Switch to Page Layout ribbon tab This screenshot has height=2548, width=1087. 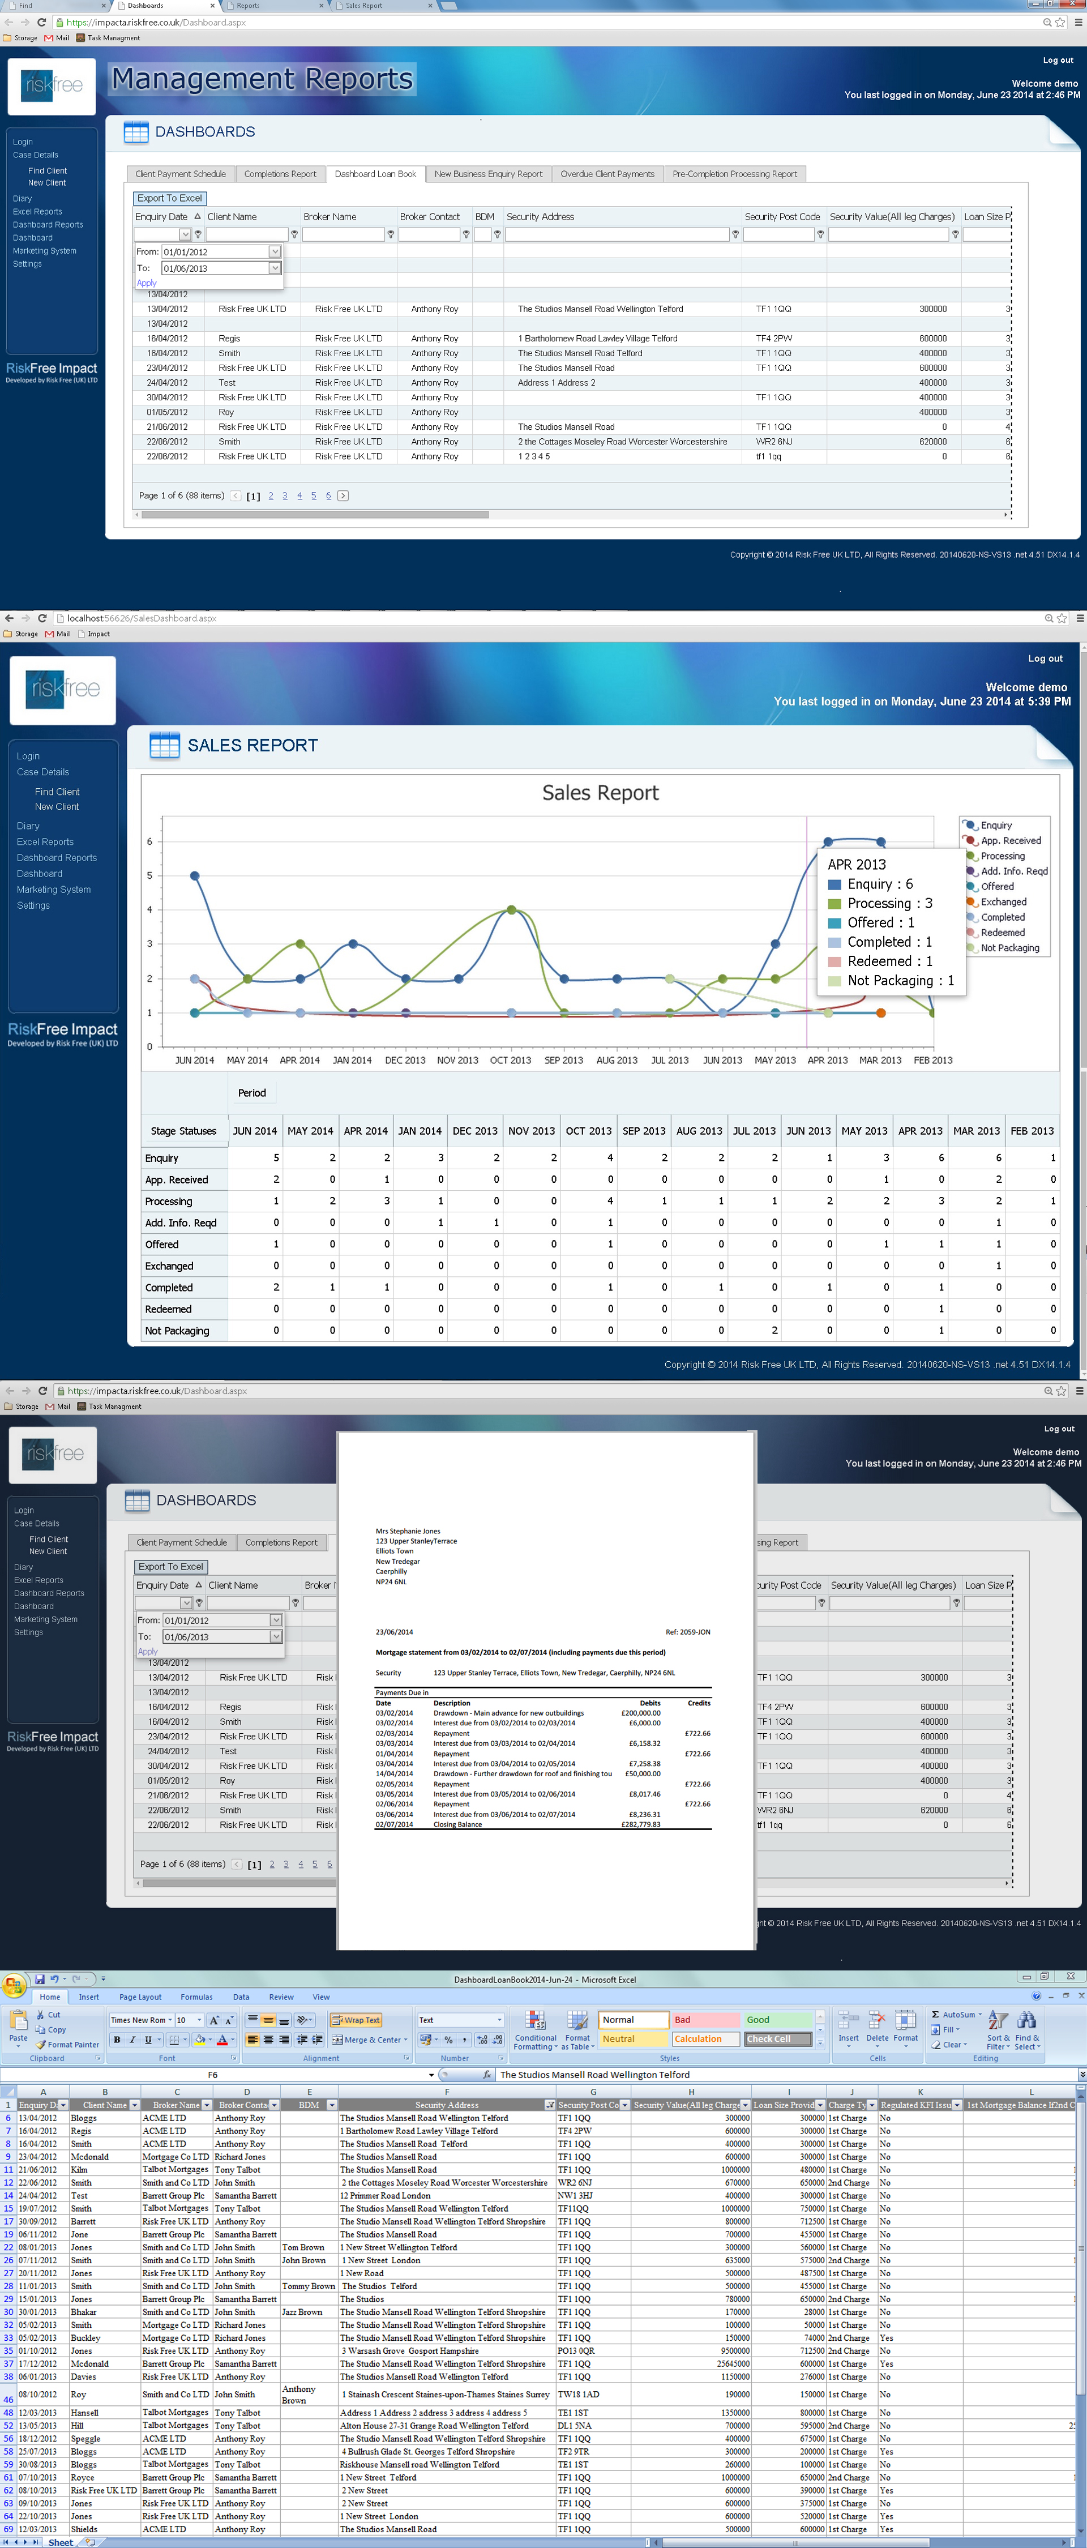click(x=140, y=1997)
